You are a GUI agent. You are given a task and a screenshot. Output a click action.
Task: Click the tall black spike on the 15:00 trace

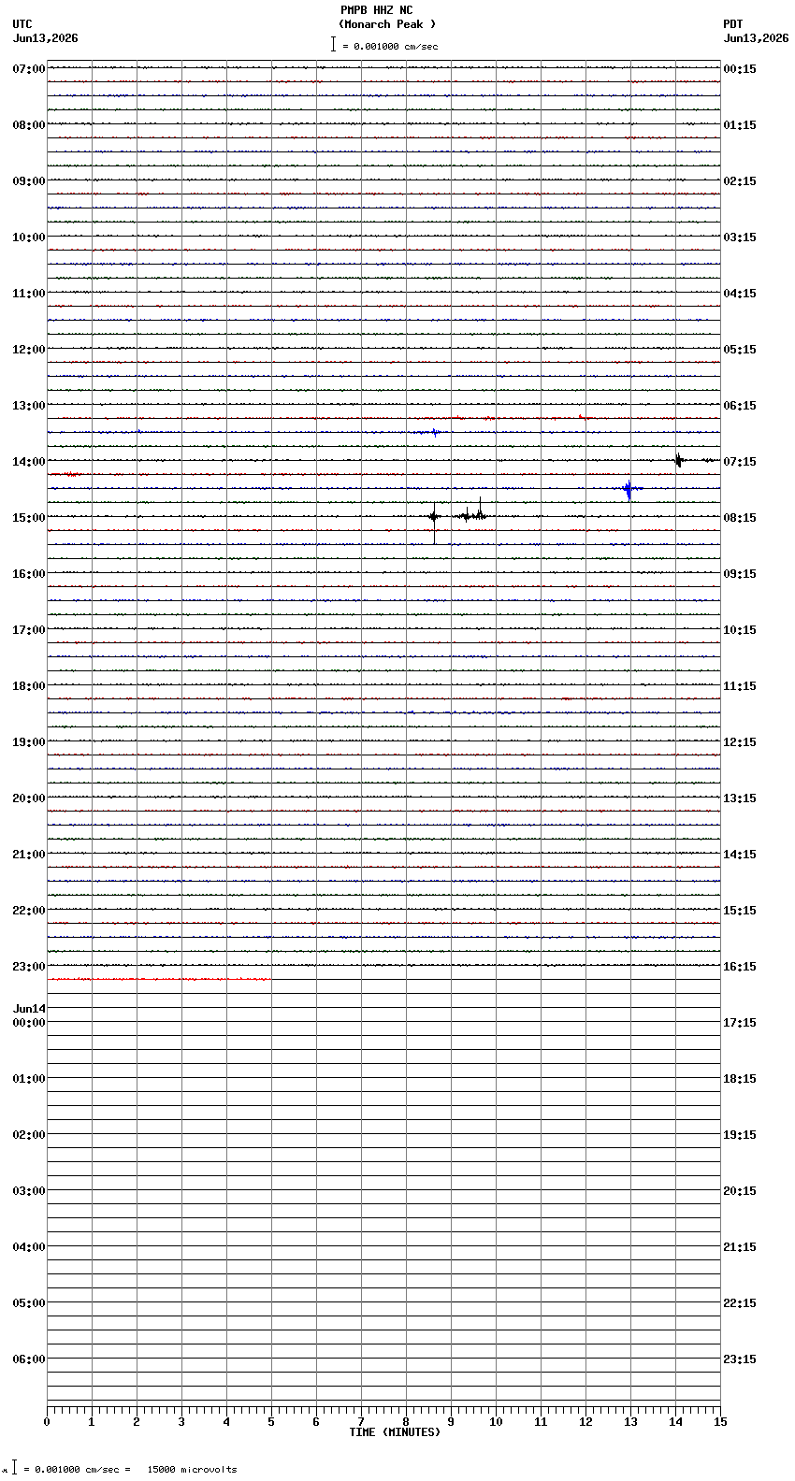tap(434, 522)
